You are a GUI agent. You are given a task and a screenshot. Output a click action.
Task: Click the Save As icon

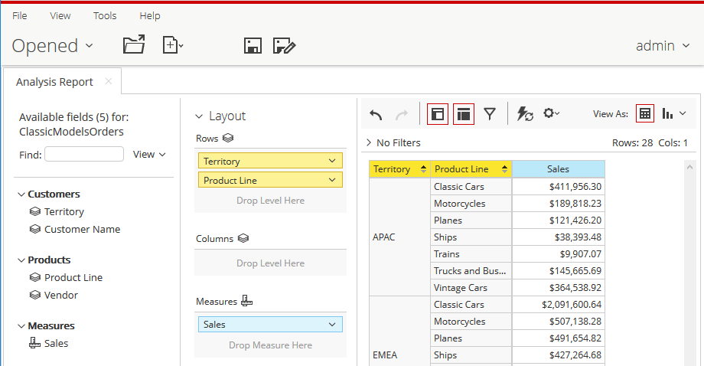click(x=284, y=46)
